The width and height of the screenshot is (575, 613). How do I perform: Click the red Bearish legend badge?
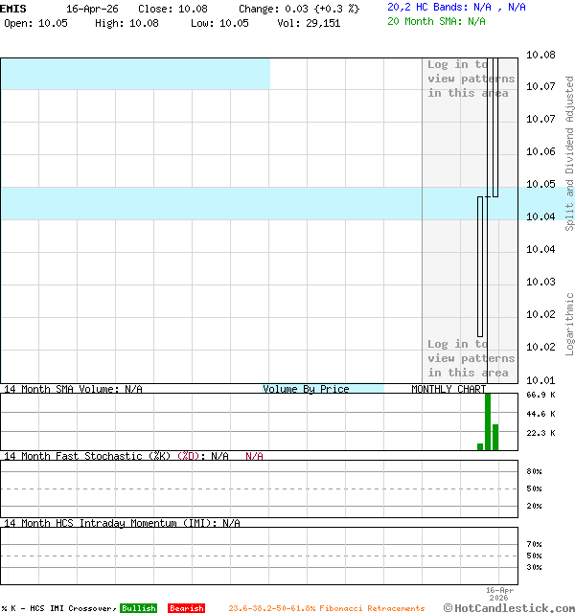click(x=186, y=608)
